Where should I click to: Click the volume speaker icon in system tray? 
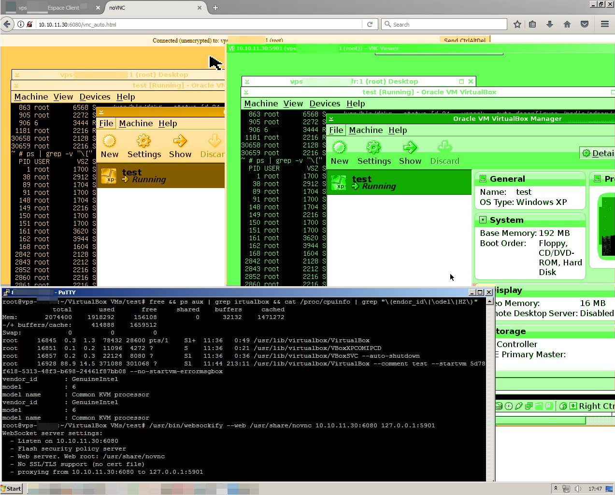point(578,489)
